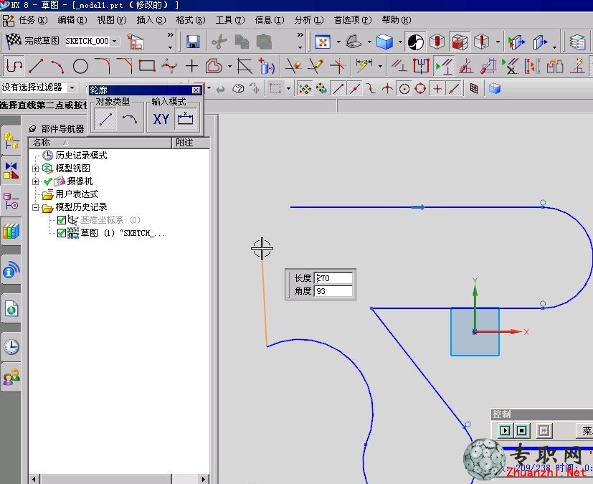
Task: Open the 编辑(E) menu
Action: [72, 20]
